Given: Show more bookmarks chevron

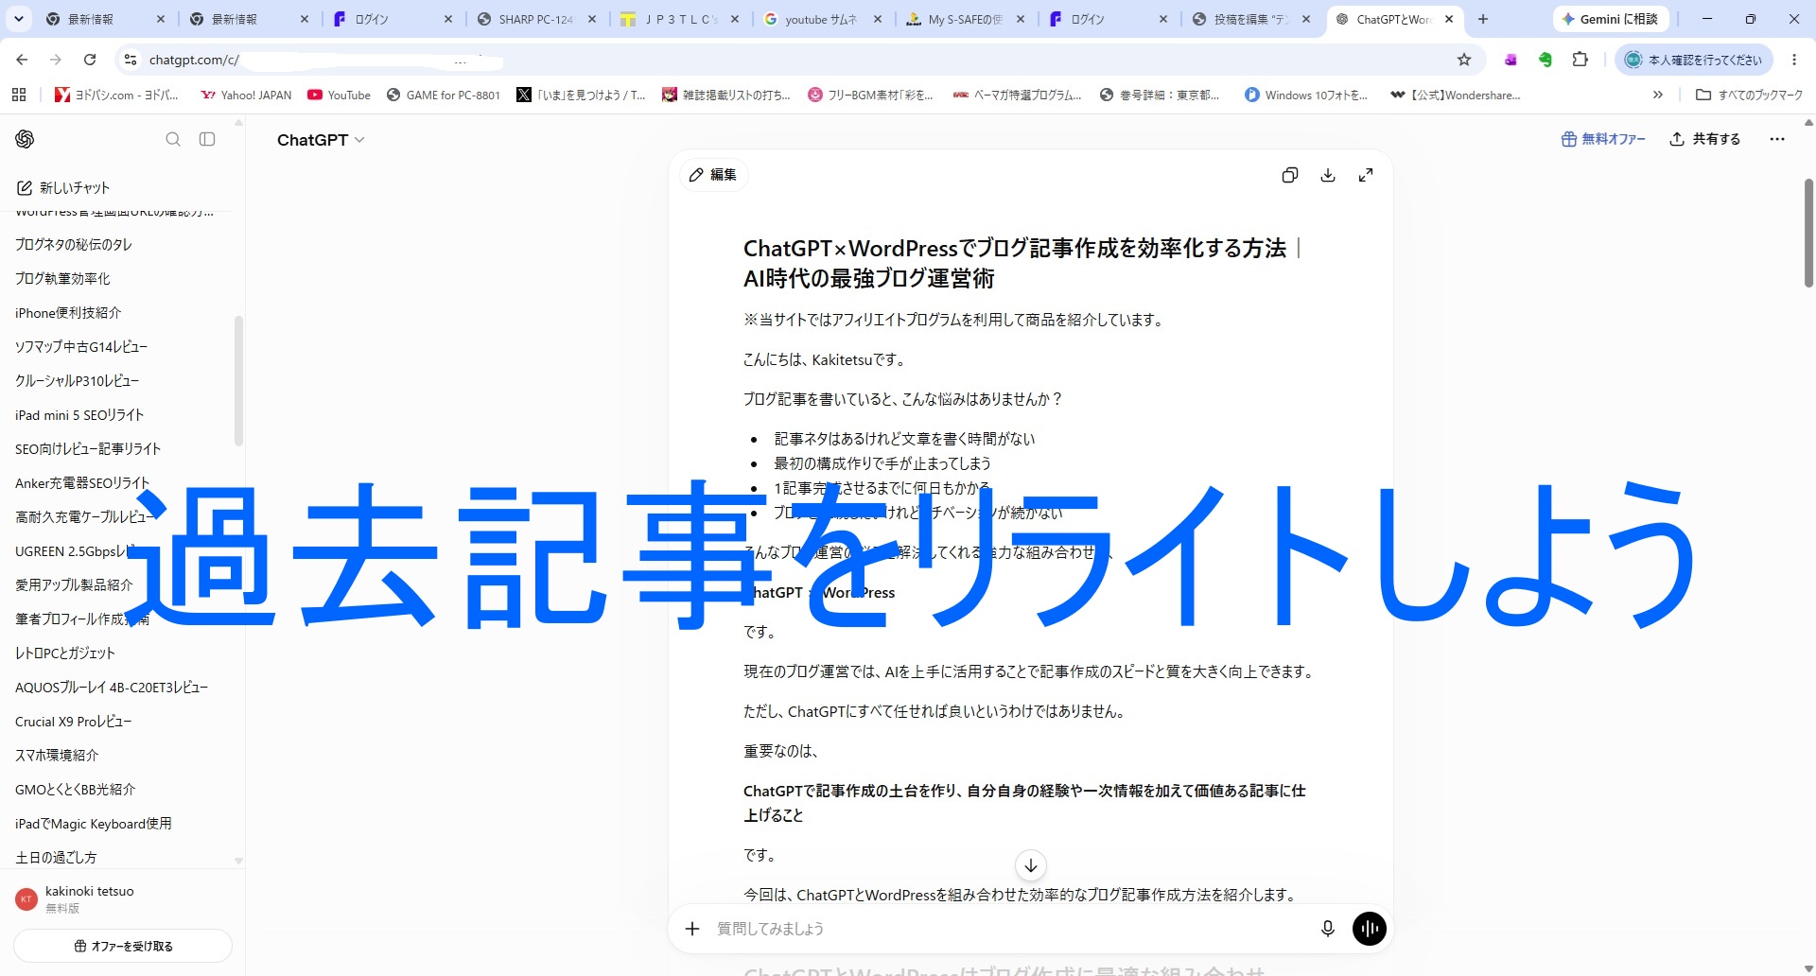Looking at the screenshot, I should pos(1657,95).
